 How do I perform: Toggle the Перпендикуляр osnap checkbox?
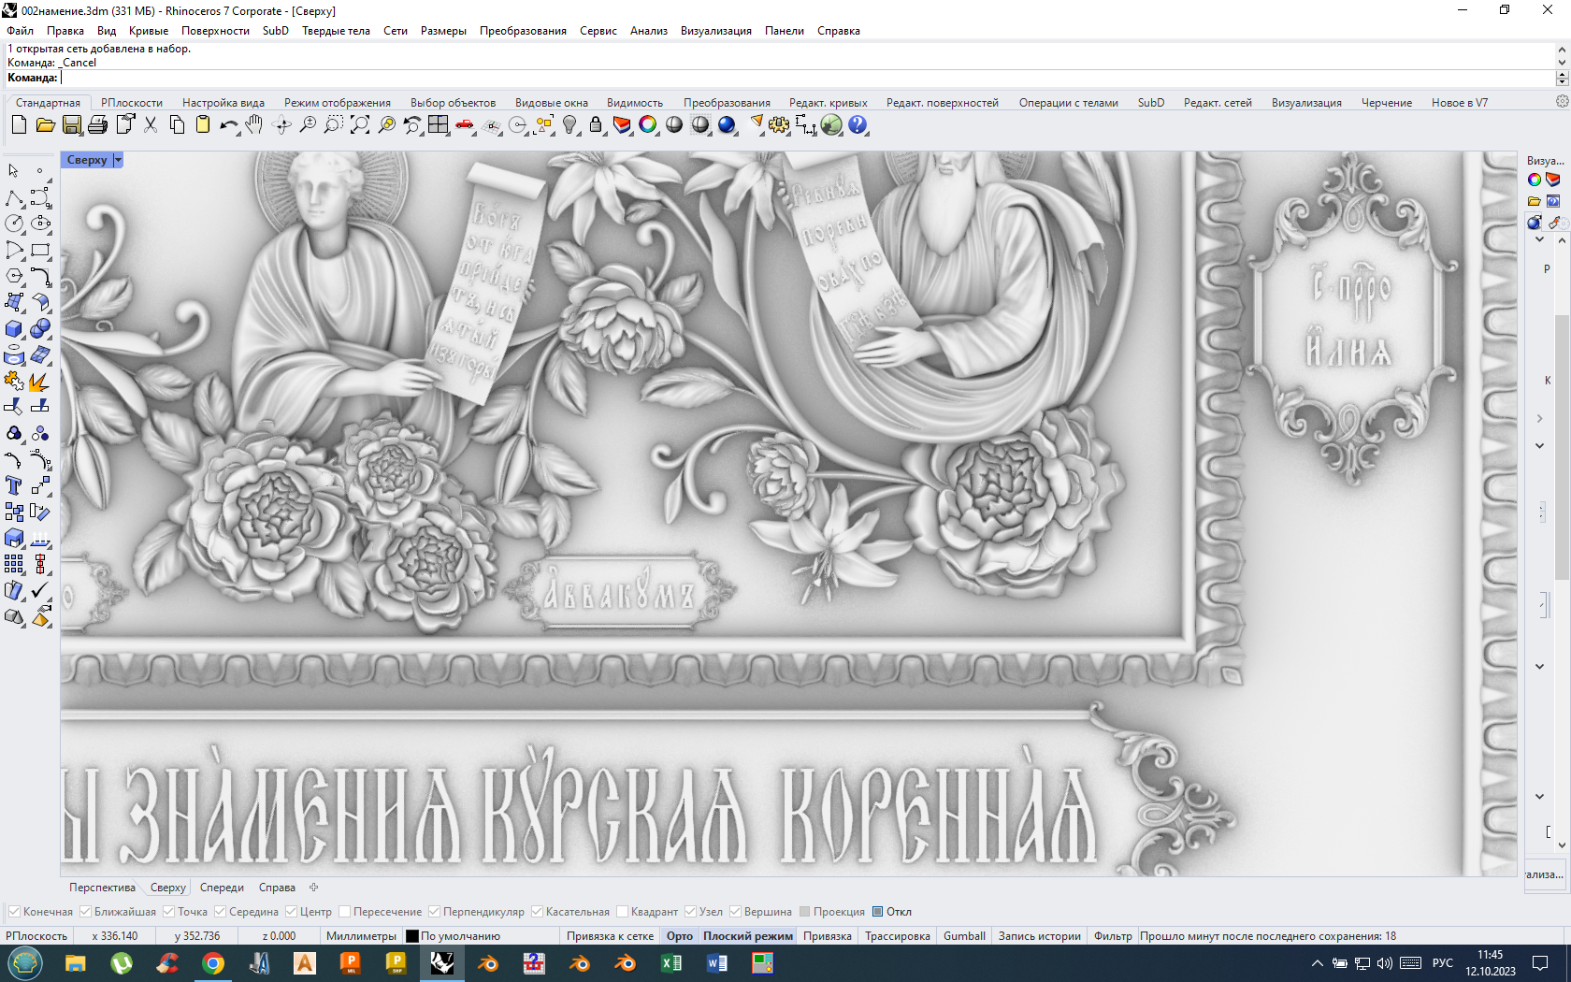pyautogui.click(x=434, y=912)
